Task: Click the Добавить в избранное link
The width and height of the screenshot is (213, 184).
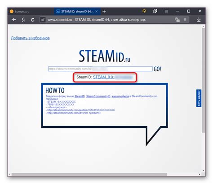Action: (30, 38)
